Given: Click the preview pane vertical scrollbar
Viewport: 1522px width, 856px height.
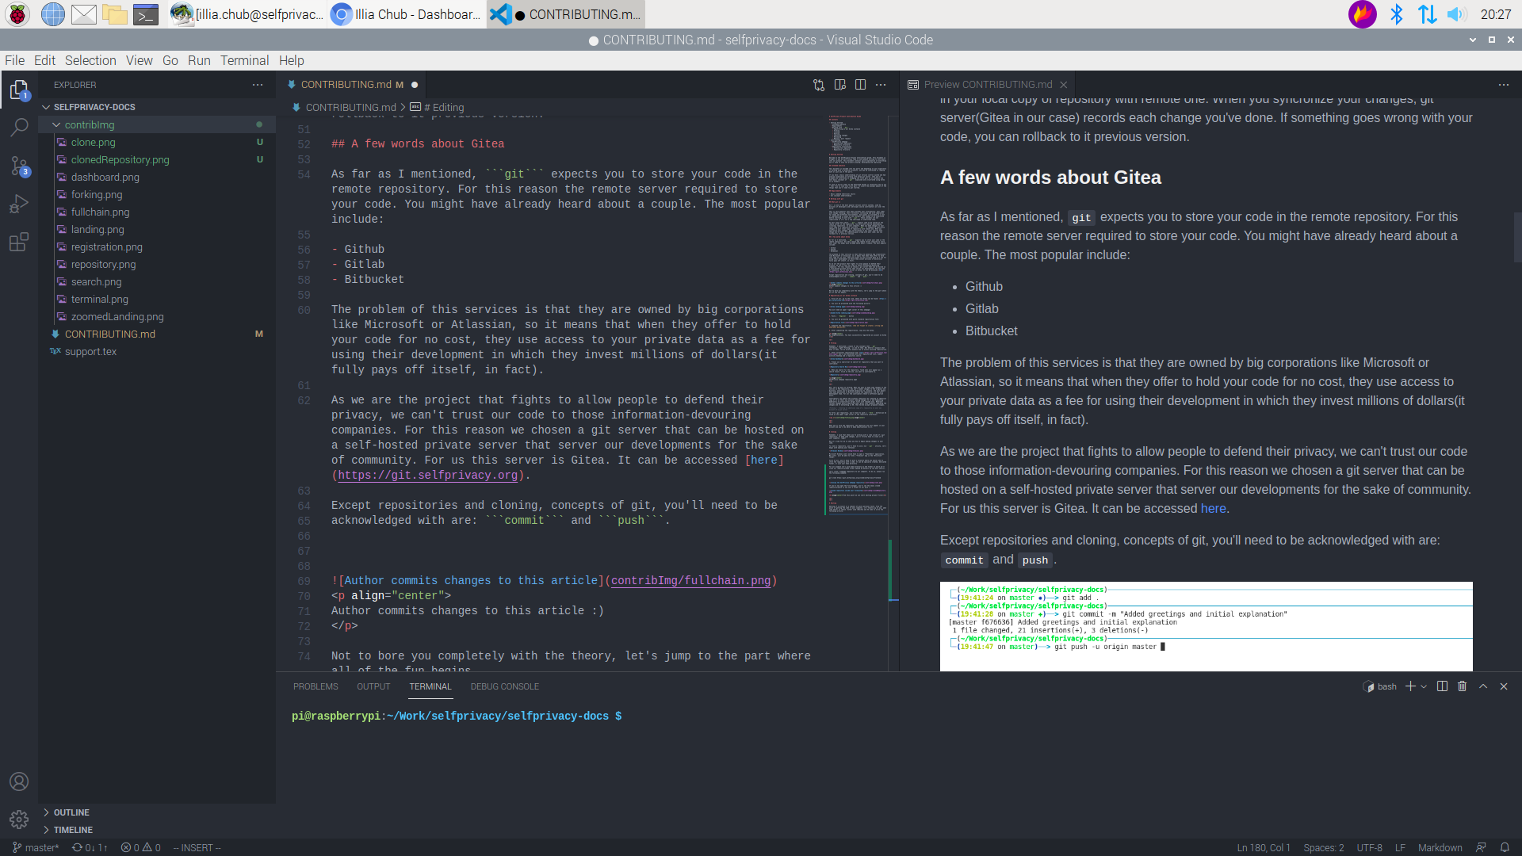Looking at the screenshot, I should point(1517,238).
